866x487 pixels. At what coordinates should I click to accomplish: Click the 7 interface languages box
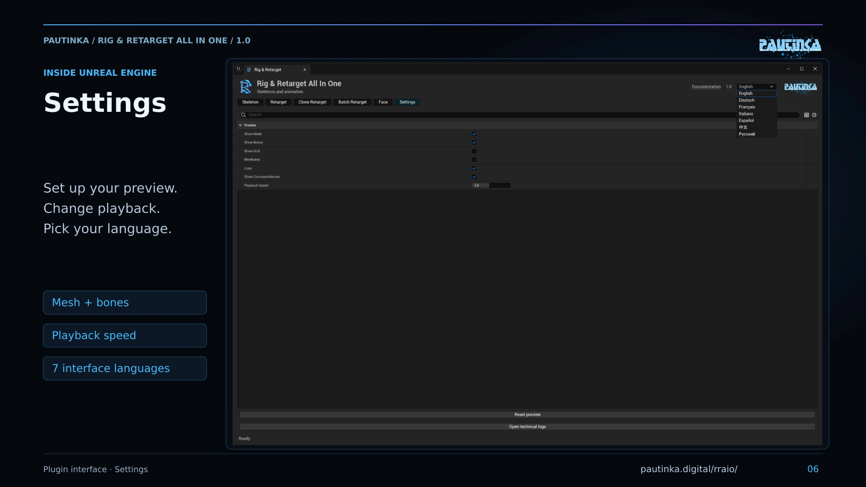125,368
